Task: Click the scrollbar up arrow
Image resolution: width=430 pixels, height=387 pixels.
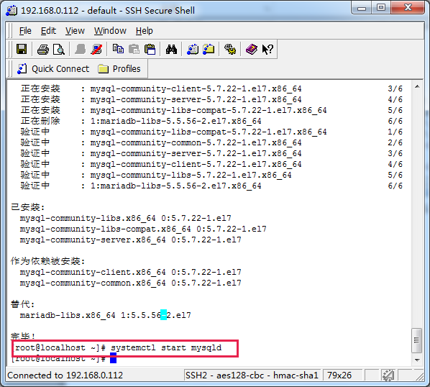Action: 417,86
